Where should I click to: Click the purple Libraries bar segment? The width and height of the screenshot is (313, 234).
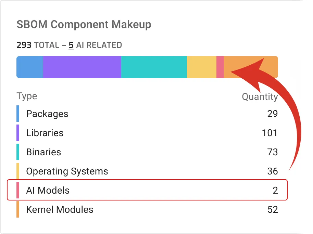(82, 67)
